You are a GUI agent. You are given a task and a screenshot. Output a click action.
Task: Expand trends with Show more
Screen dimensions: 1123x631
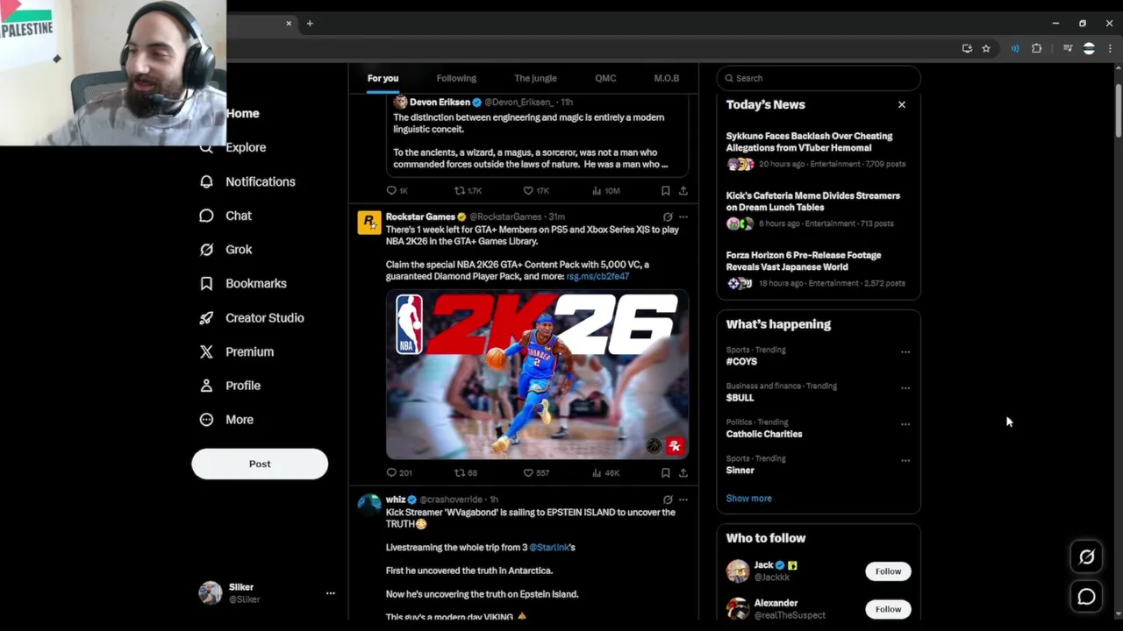[748, 498]
